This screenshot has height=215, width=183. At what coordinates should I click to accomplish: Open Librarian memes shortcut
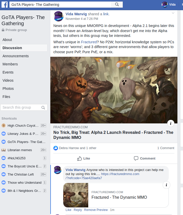tap(20, 150)
